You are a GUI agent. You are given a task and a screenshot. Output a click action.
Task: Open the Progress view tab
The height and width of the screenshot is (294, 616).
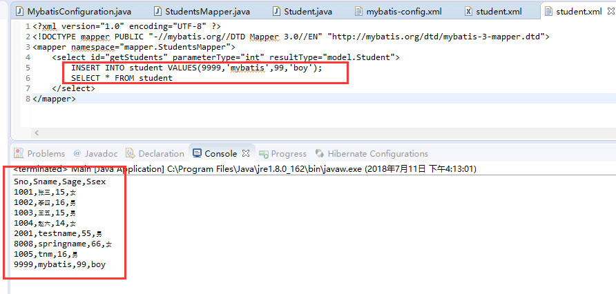pyautogui.click(x=288, y=154)
